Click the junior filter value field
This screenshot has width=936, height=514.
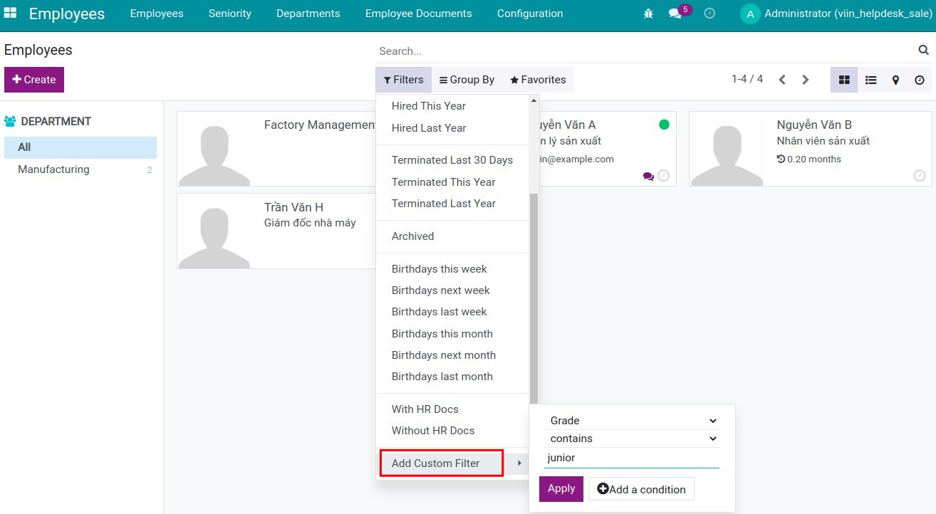point(632,458)
